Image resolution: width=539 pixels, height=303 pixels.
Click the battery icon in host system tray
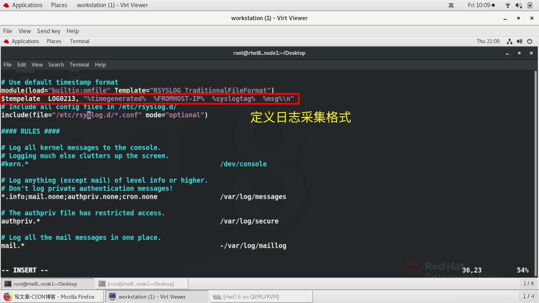530,5
